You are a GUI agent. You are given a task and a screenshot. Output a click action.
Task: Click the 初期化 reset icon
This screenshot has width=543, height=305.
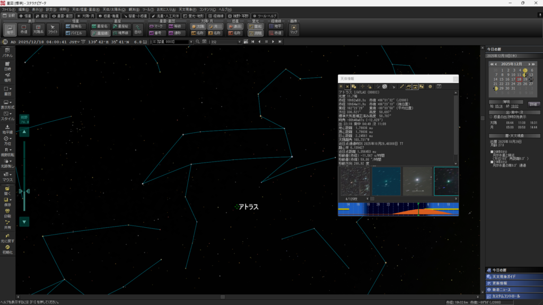(7, 249)
